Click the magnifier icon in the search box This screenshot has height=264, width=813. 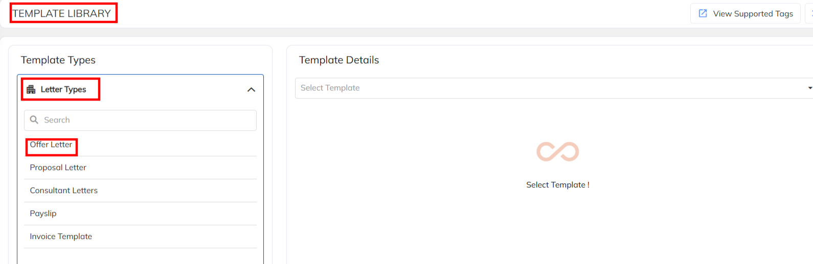pos(34,120)
